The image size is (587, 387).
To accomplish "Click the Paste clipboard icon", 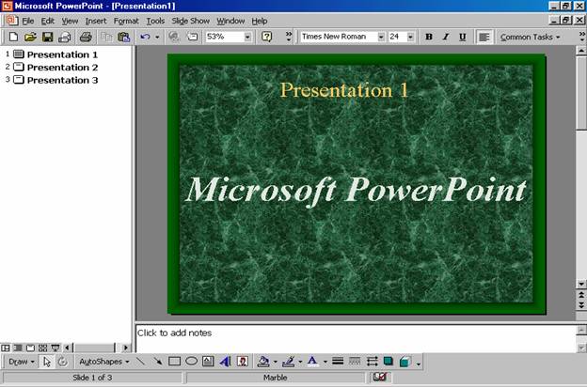I will click(x=123, y=37).
